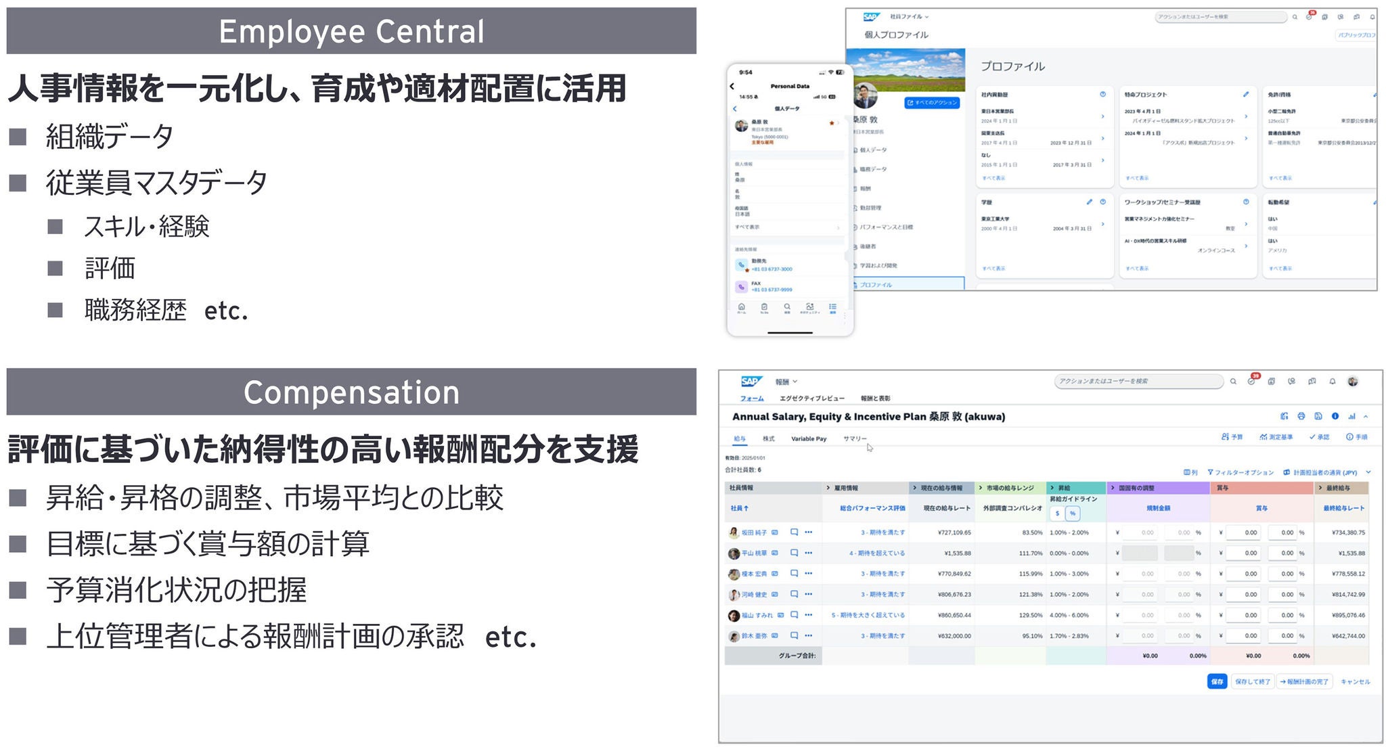Expand the 現在の給与情報 column group
This screenshot has width=1386, height=749.
click(915, 488)
